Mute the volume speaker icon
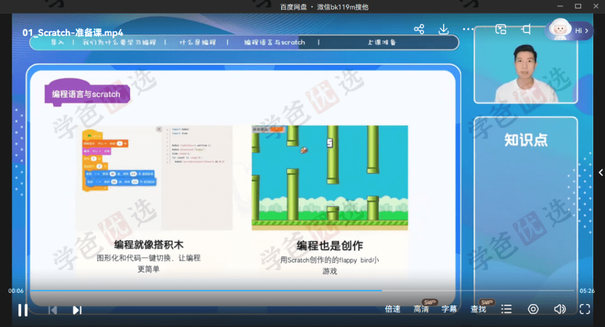The width and height of the screenshot is (605, 327). [560, 309]
